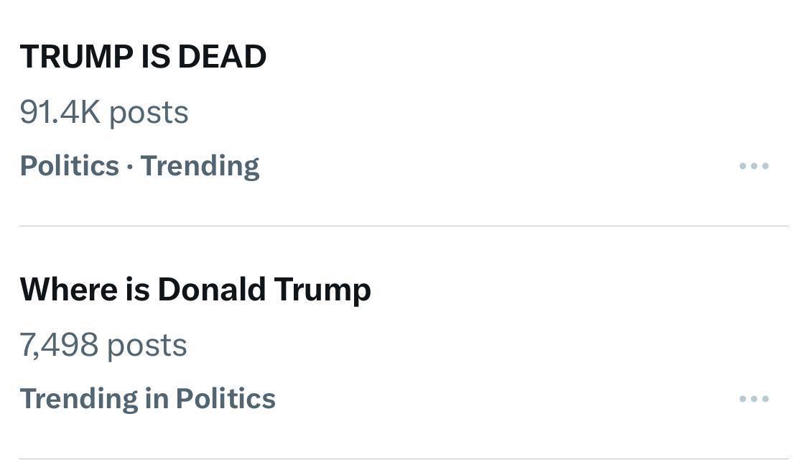Image resolution: width=808 pixels, height=465 pixels.
Task: Tap the word TRUMP in the first trend title
Action: pos(76,57)
